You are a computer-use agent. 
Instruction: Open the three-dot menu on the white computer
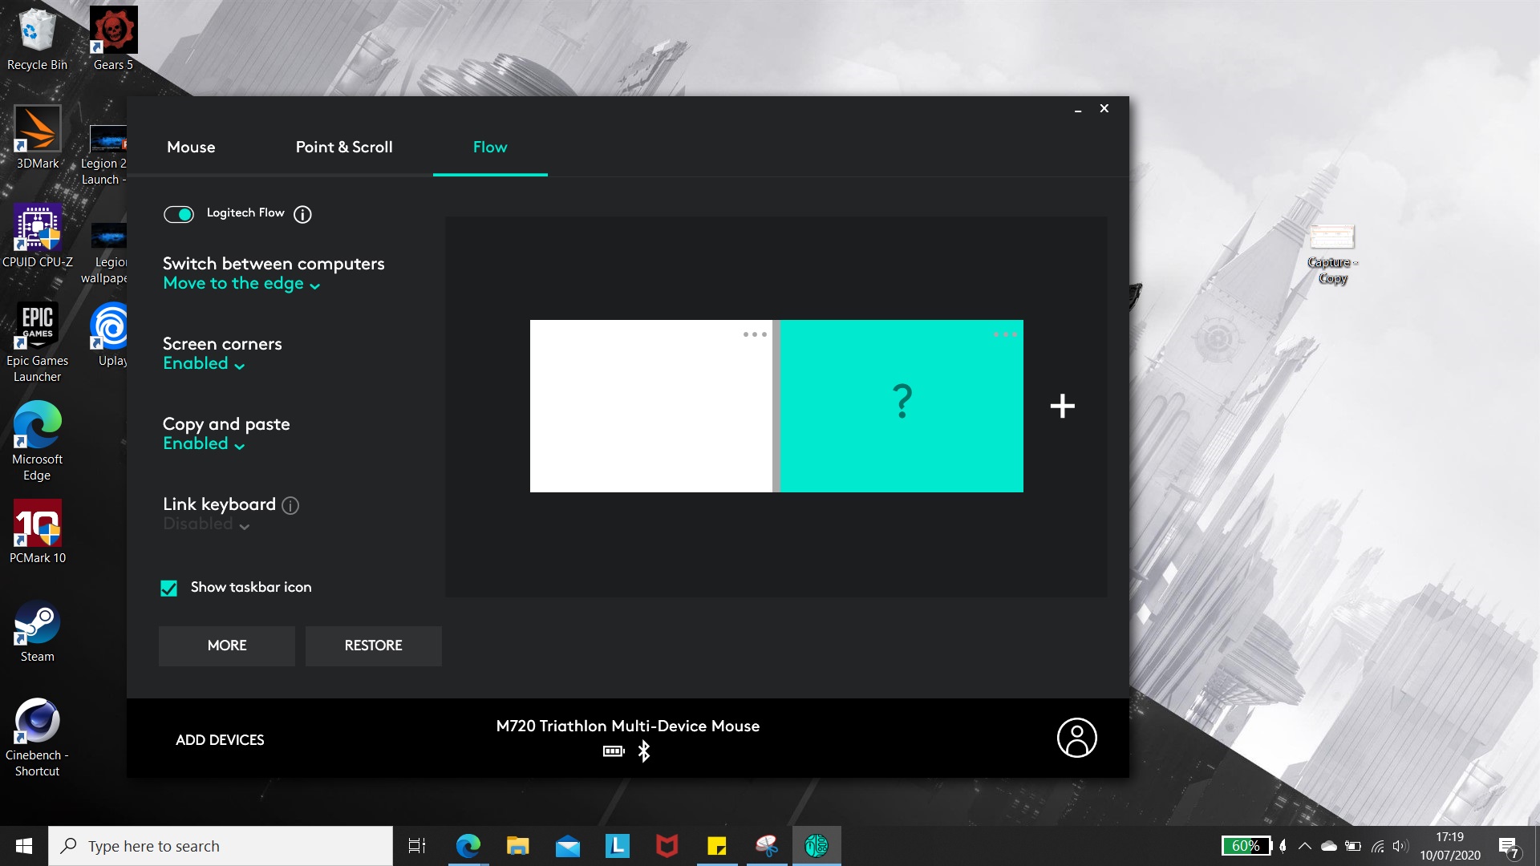point(755,334)
